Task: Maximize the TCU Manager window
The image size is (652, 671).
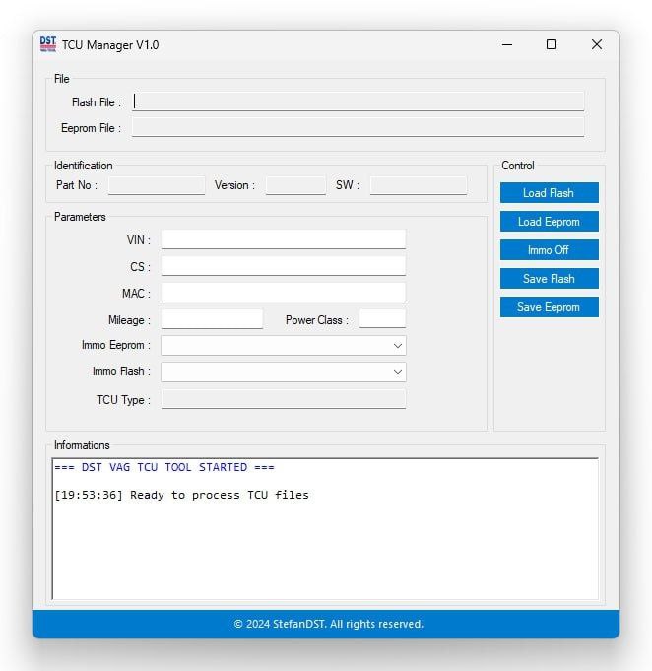Action: [x=552, y=44]
